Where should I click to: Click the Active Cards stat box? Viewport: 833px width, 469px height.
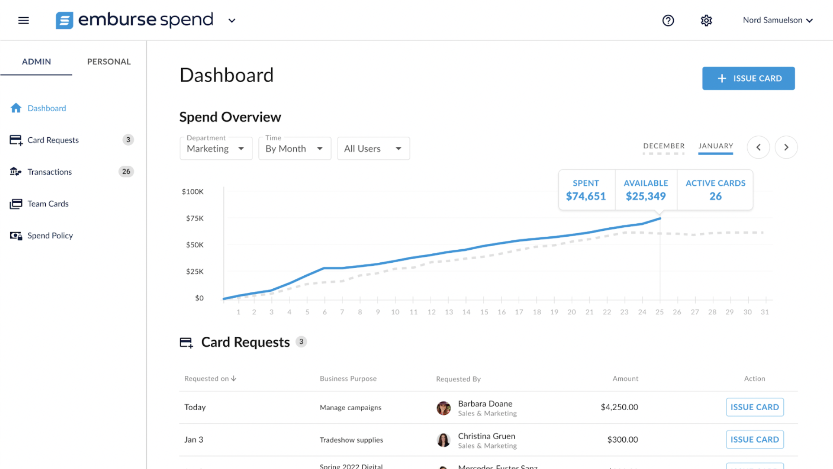pos(715,190)
